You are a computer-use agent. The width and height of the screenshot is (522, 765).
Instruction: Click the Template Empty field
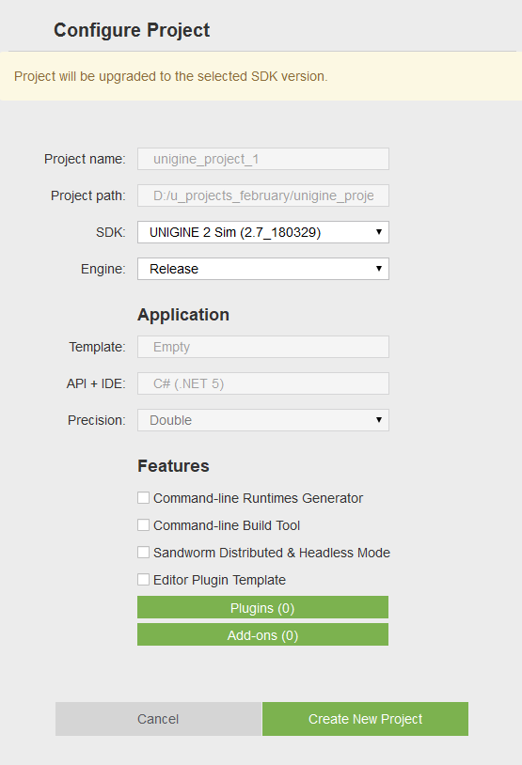click(x=263, y=347)
